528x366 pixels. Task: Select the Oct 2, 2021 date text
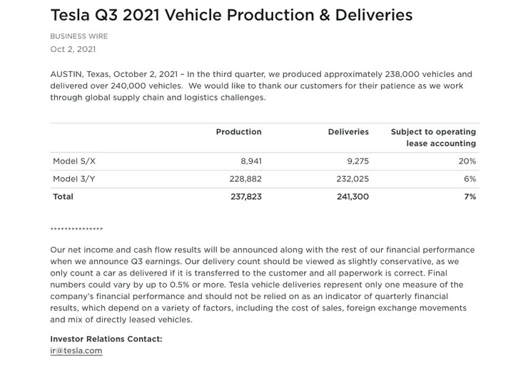(x=73, y=49)
